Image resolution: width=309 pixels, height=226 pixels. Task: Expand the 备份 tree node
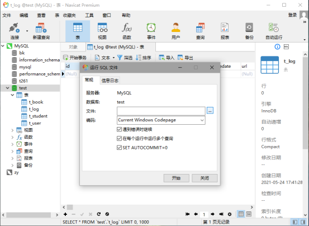(x=12, y=165)
